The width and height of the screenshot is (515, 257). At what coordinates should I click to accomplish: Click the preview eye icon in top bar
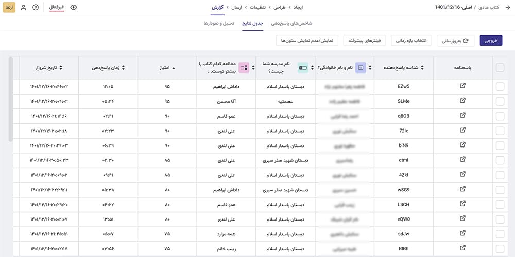[73, 8]
